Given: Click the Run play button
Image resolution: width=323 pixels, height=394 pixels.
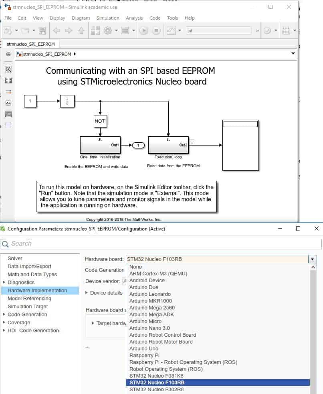Looking at the screenshot, I should pos(144,30).
